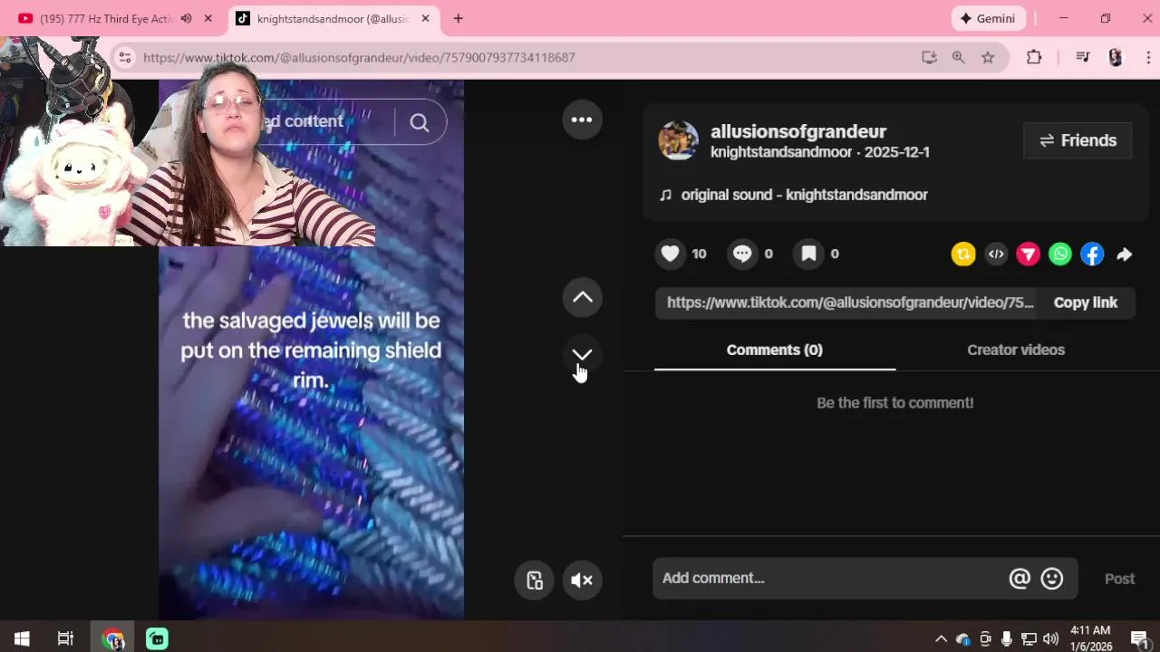
Task: Insert a mention with @ icon
Action: click(x=1020, y=578)
